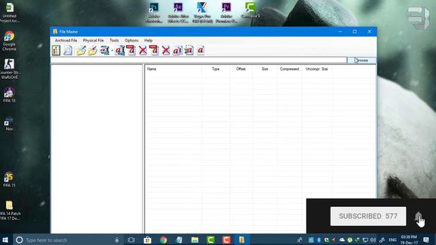The height and width of the screenshot is (245, 436).
Task: Click the File Master taskbar button
Action: pyautogui.click(x=242, y=240)
